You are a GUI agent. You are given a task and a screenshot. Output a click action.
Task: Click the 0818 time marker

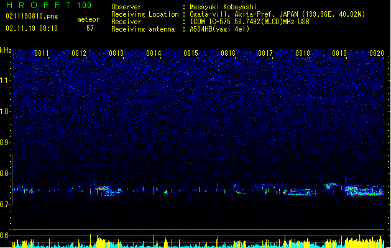303,53
